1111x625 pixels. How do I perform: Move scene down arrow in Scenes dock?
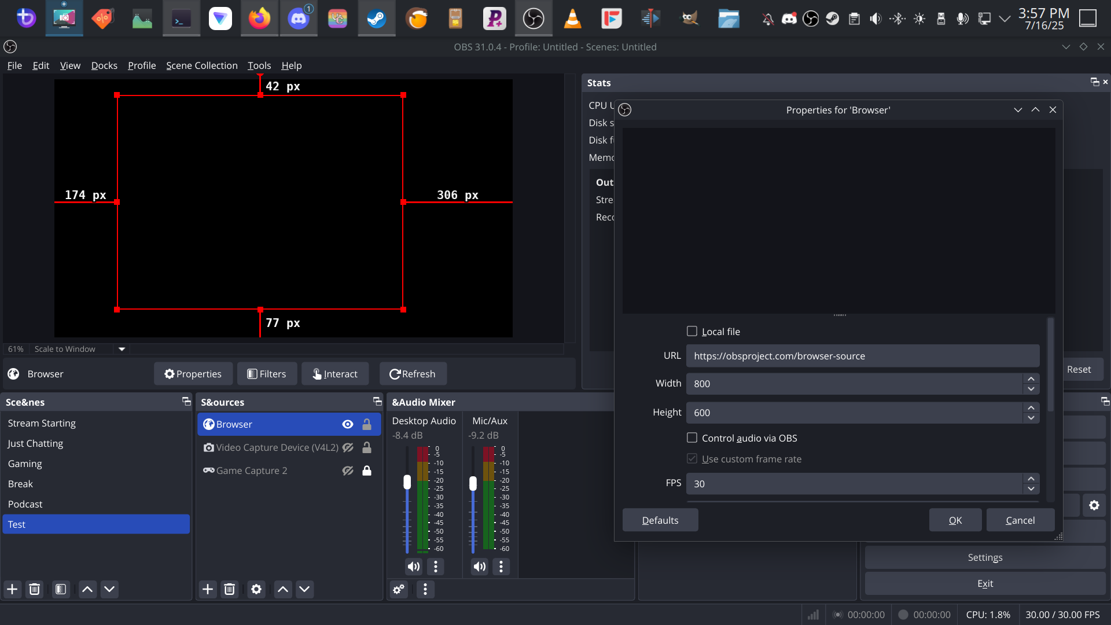point(109,589)
